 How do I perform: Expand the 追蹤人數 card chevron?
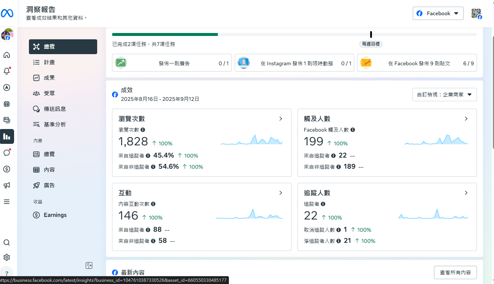point(466,193)
